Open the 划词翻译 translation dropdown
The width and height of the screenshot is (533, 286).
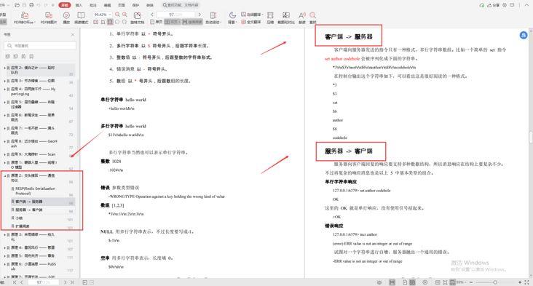(x=253, y=15)
